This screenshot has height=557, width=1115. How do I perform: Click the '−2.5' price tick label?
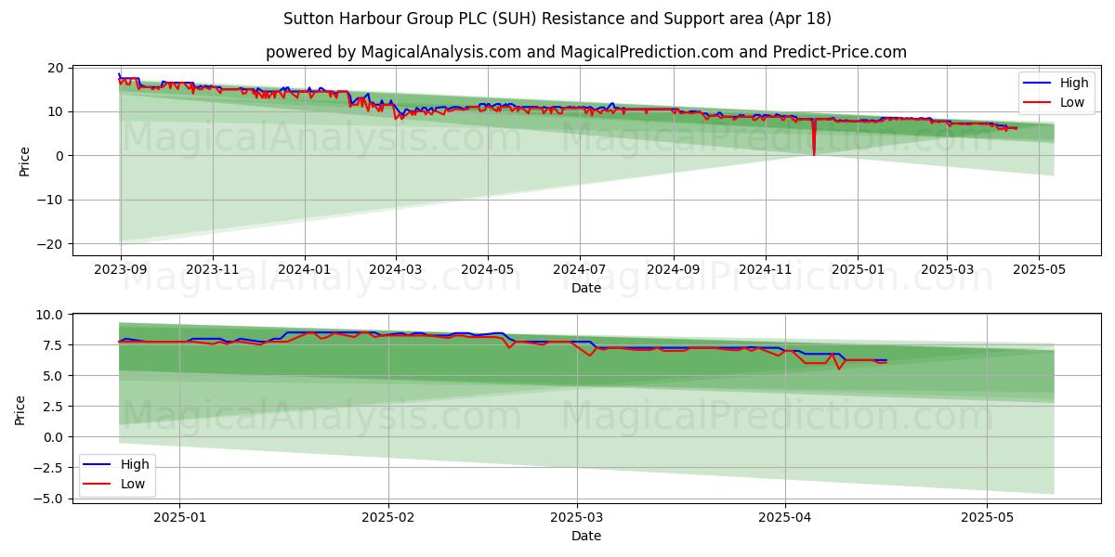(47, 468)
